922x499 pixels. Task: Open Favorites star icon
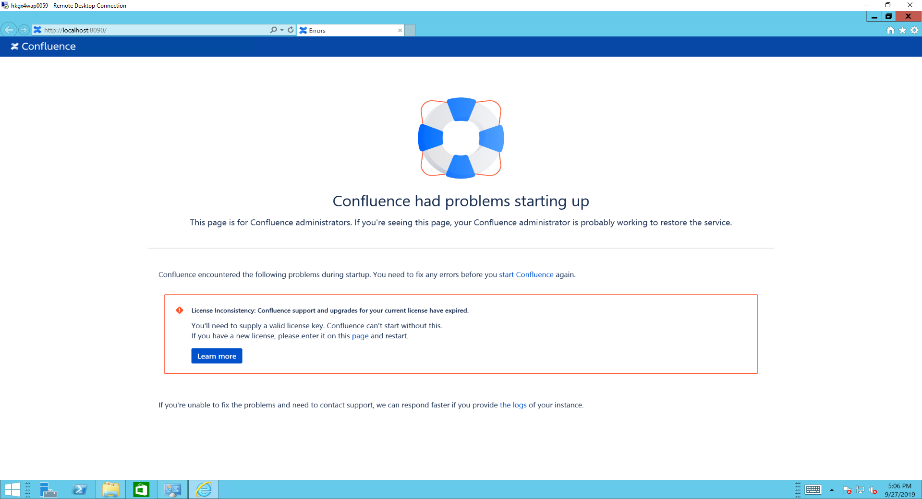(x=902, y=30)
